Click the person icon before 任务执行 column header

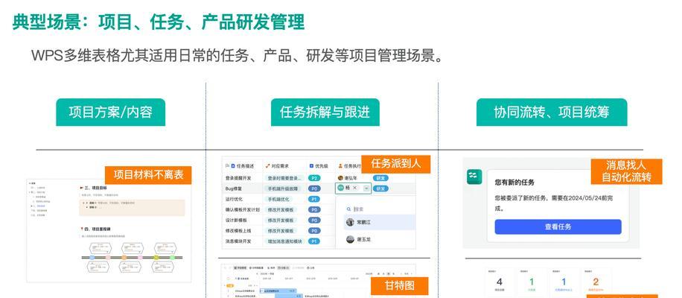point(340,165)
